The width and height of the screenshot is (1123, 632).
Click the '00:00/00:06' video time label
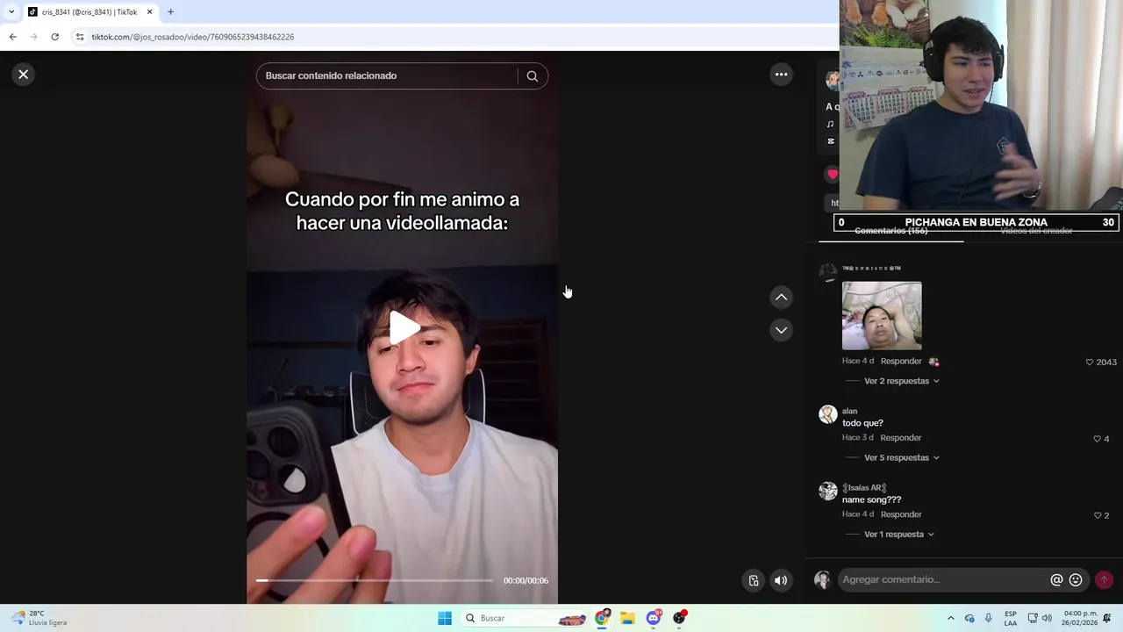526,580
